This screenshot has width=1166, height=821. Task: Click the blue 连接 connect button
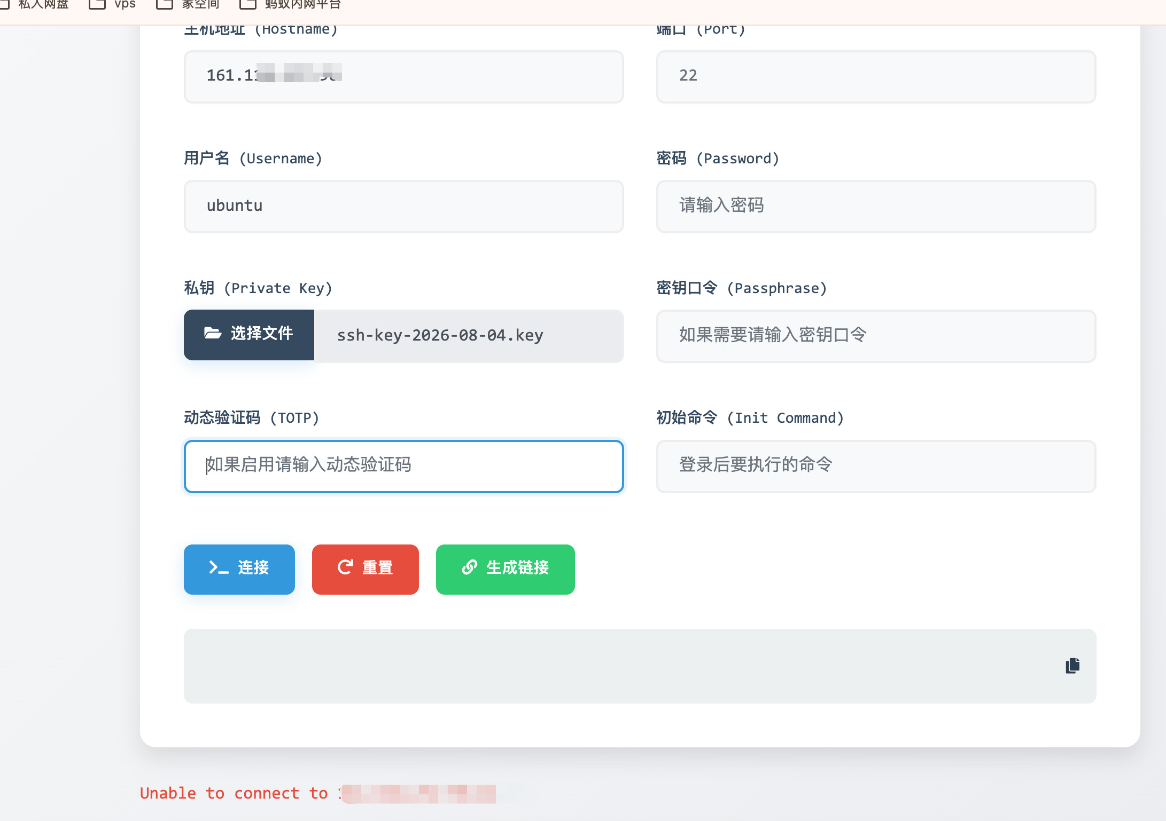tap(239, 569)
